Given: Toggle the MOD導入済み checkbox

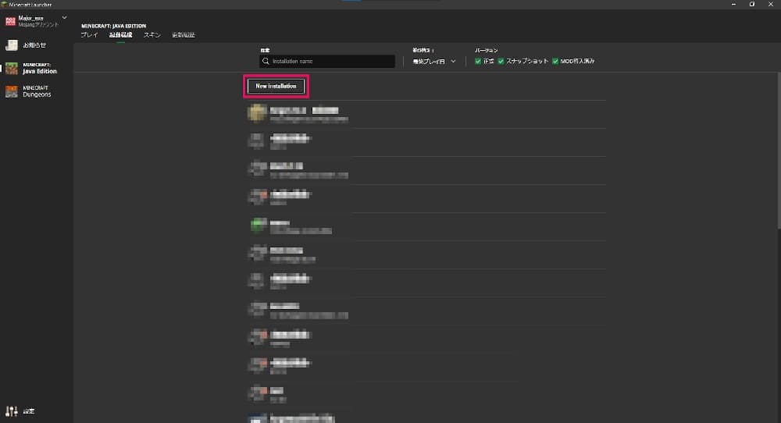Looking at the screenshot, I should [x=555, y=61].
